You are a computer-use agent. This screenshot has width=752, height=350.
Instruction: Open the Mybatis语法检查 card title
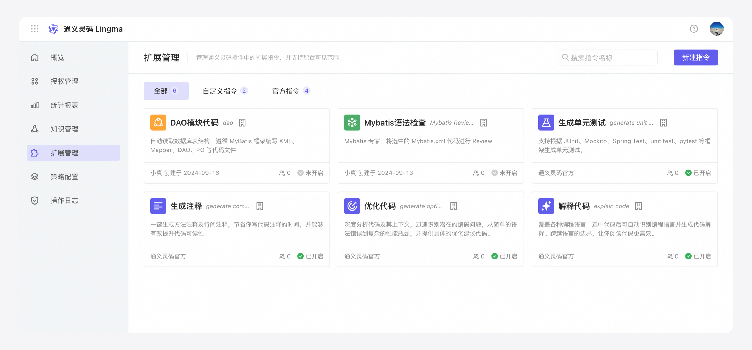395,122
